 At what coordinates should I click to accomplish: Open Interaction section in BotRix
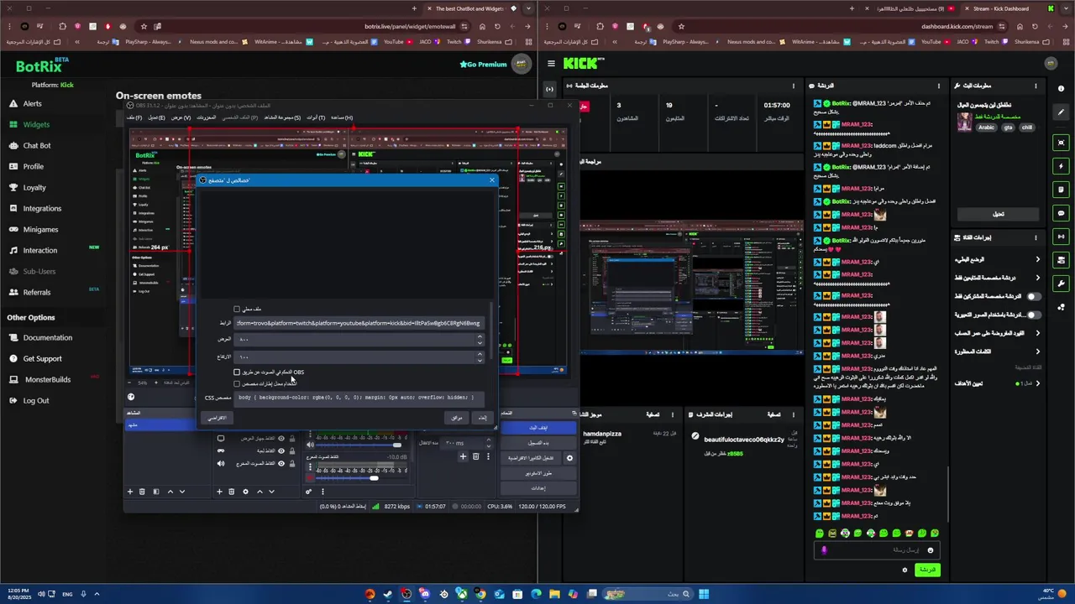40,250
